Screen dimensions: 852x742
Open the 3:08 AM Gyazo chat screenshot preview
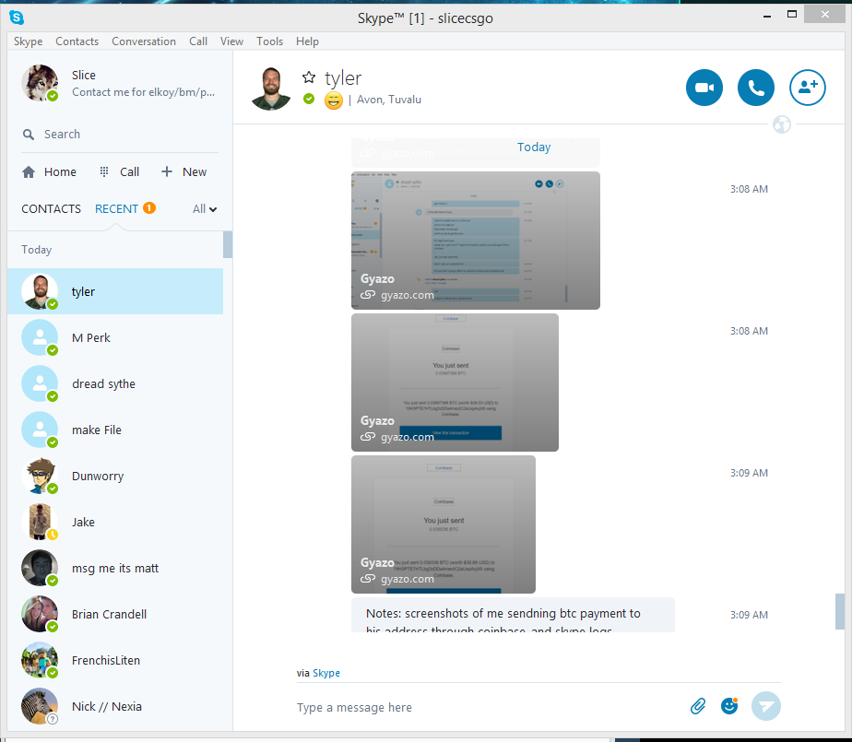pos(476,241)
